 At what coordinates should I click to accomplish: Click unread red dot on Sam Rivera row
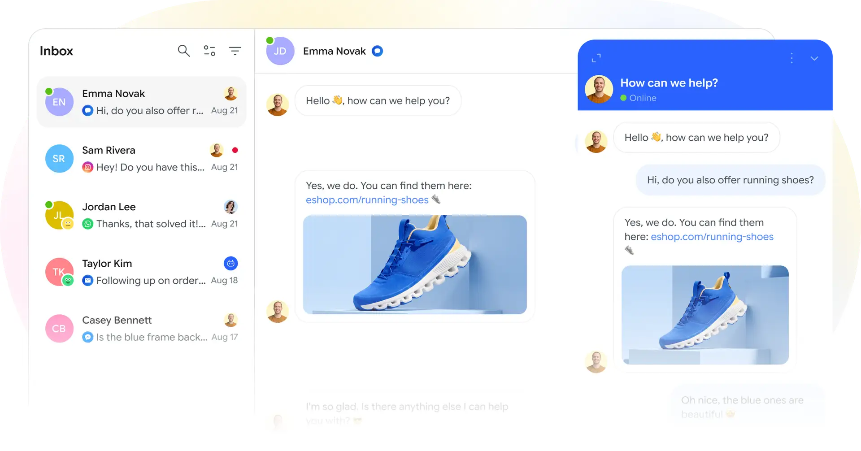click(235, 150)
